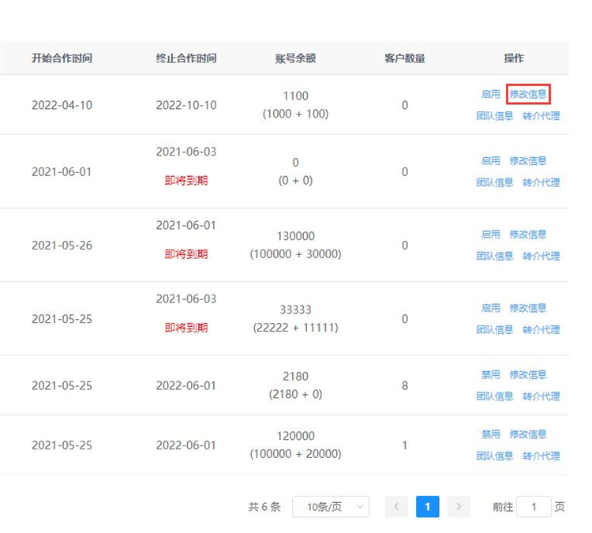This screenshot has width=592, height=533.
Task: Click 启用 for the 2021-06-01 row
Action: click(x=490, y=161)
